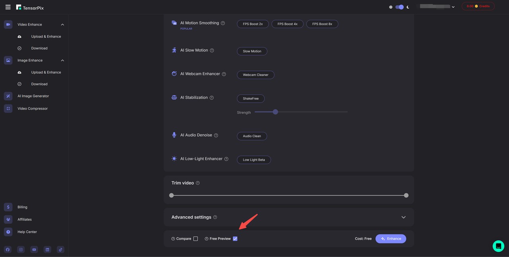509x257 pixels.
Task: Open the Instagram social icon
Action: [x=21, y=249]
